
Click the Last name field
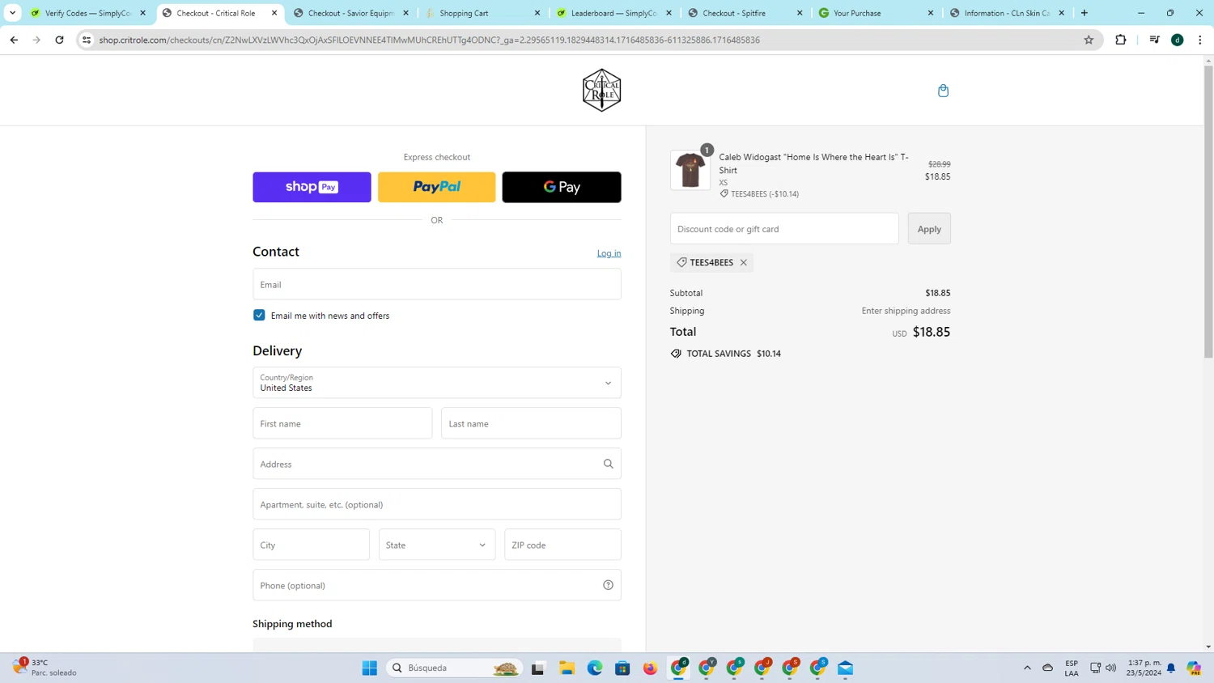click(x=531, y=423)
